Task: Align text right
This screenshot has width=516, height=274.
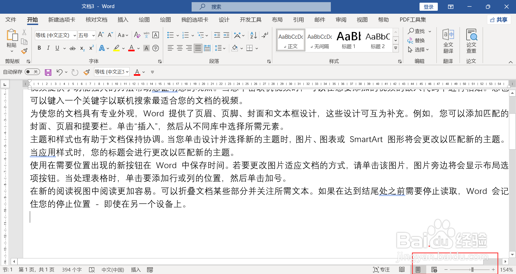Action: (x=189, y=48)
